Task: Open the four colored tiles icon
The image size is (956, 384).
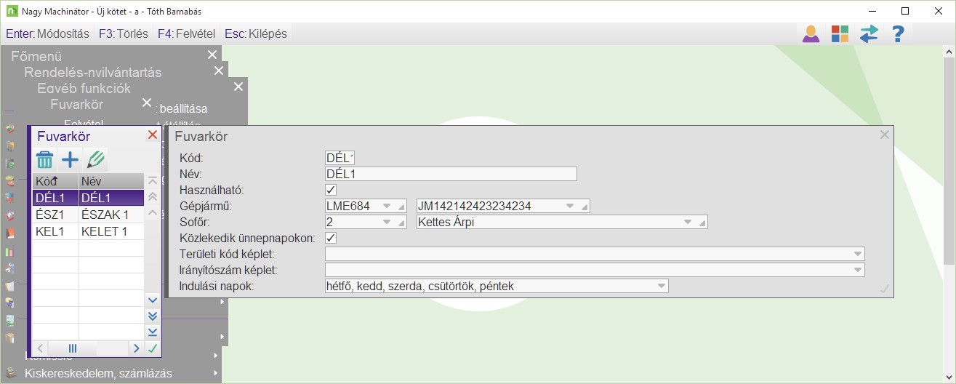Action: point(840,33)
